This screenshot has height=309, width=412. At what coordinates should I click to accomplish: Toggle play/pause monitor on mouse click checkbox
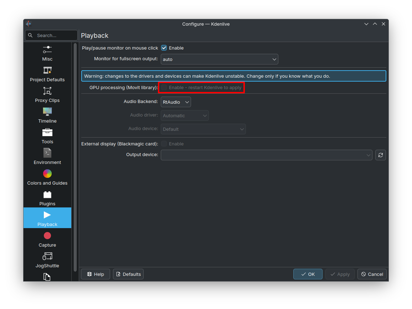tap(164, 48)
